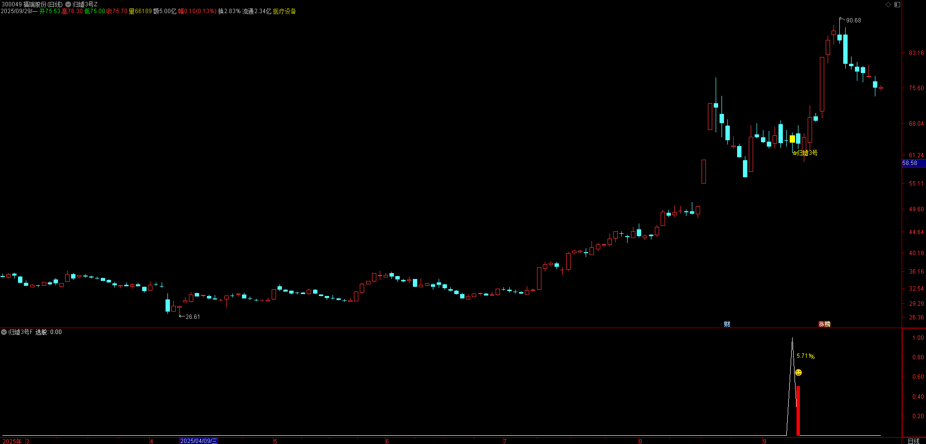The width and height of the screenshot is (926, 444).
Task: Toggle the side panel layout icon
Action: tap(897, 4)
